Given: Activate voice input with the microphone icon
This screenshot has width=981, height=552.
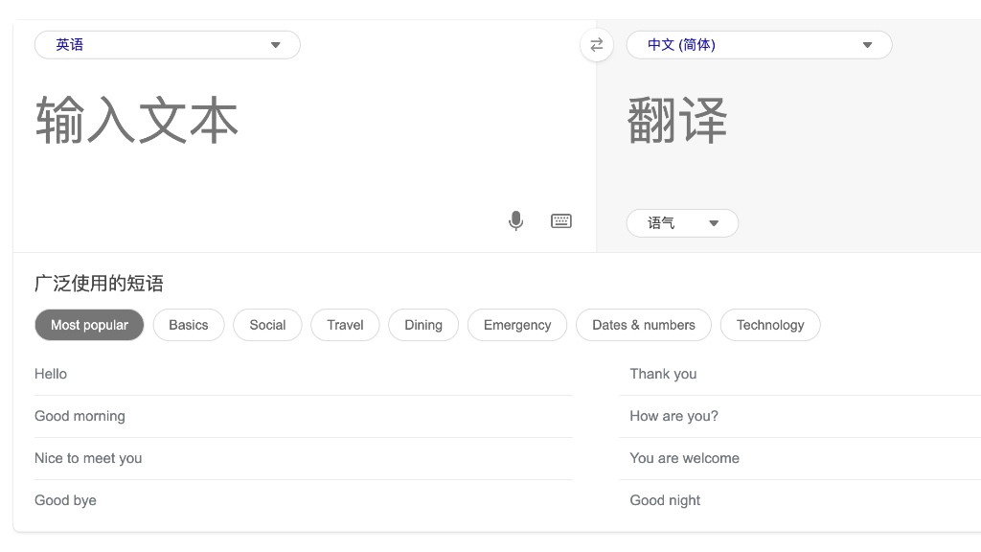Looking at the screenshot, I should 515,220.
